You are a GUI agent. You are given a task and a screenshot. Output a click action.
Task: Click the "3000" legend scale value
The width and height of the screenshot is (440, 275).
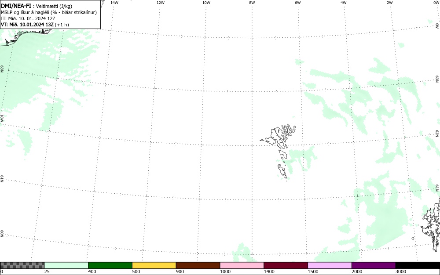(x=401, y=271)
